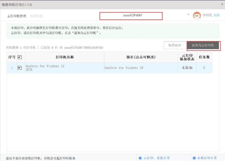Click the 打印机名称 column header

point(65,57)
